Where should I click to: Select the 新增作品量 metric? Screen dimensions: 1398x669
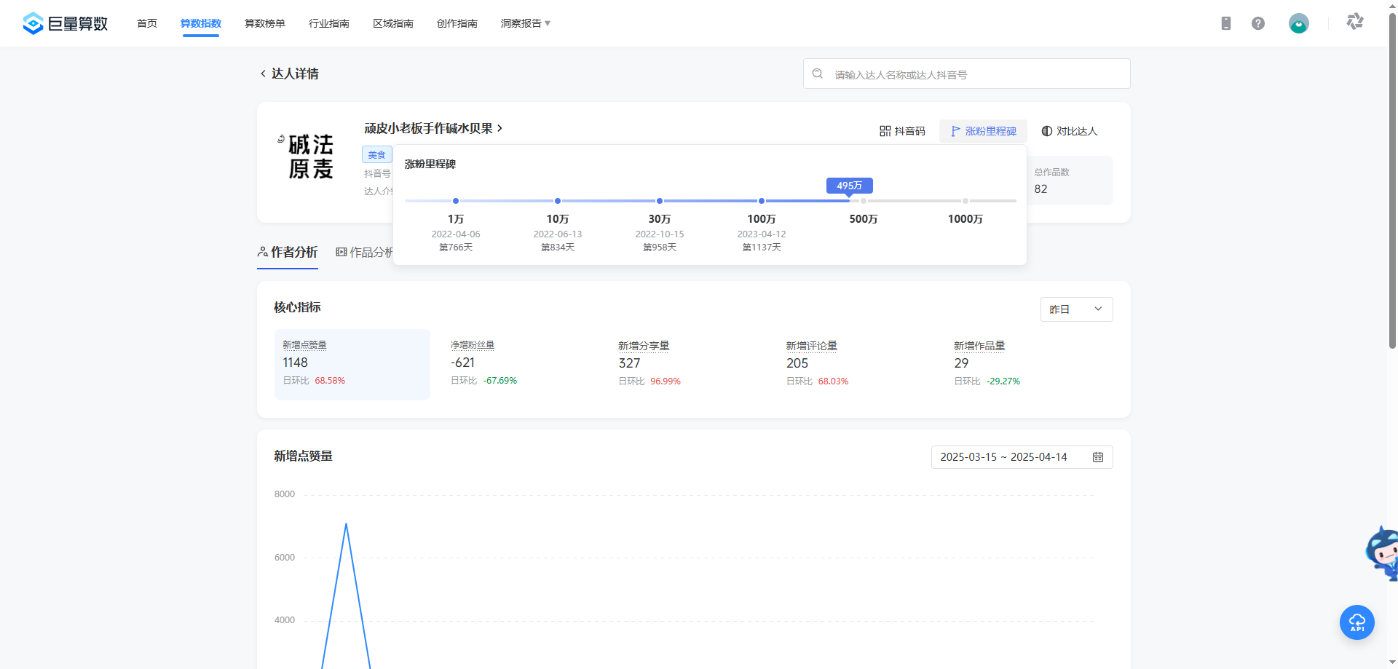(x=987, y=363)
